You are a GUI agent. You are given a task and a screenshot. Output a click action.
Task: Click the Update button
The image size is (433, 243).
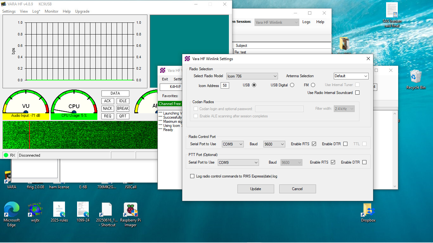255,189
